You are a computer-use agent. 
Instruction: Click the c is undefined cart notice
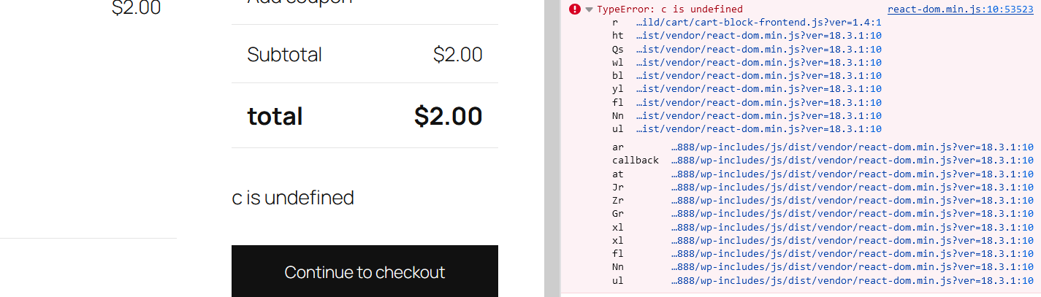coord(293,198)
